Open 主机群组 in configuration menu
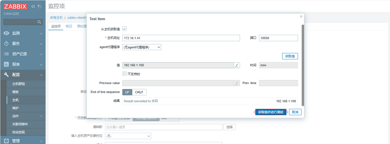The height and width of the screenshot is (144, 390). [18, 84]
